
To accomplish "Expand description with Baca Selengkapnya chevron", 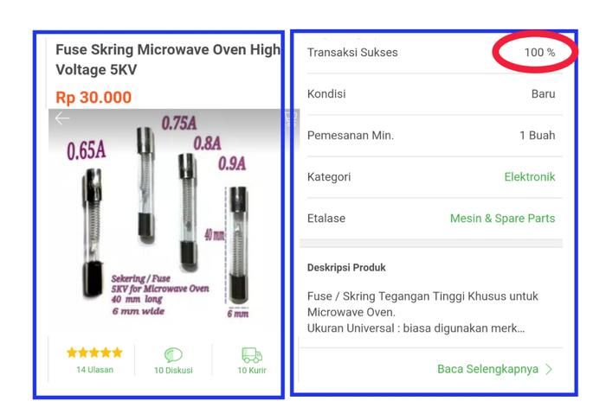I will click(549, 369).
